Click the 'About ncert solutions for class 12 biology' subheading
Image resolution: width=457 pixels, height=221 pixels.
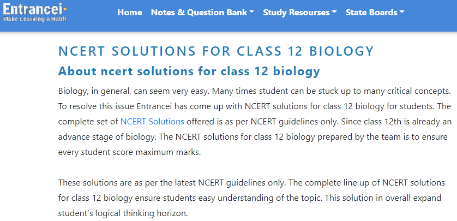189,71
